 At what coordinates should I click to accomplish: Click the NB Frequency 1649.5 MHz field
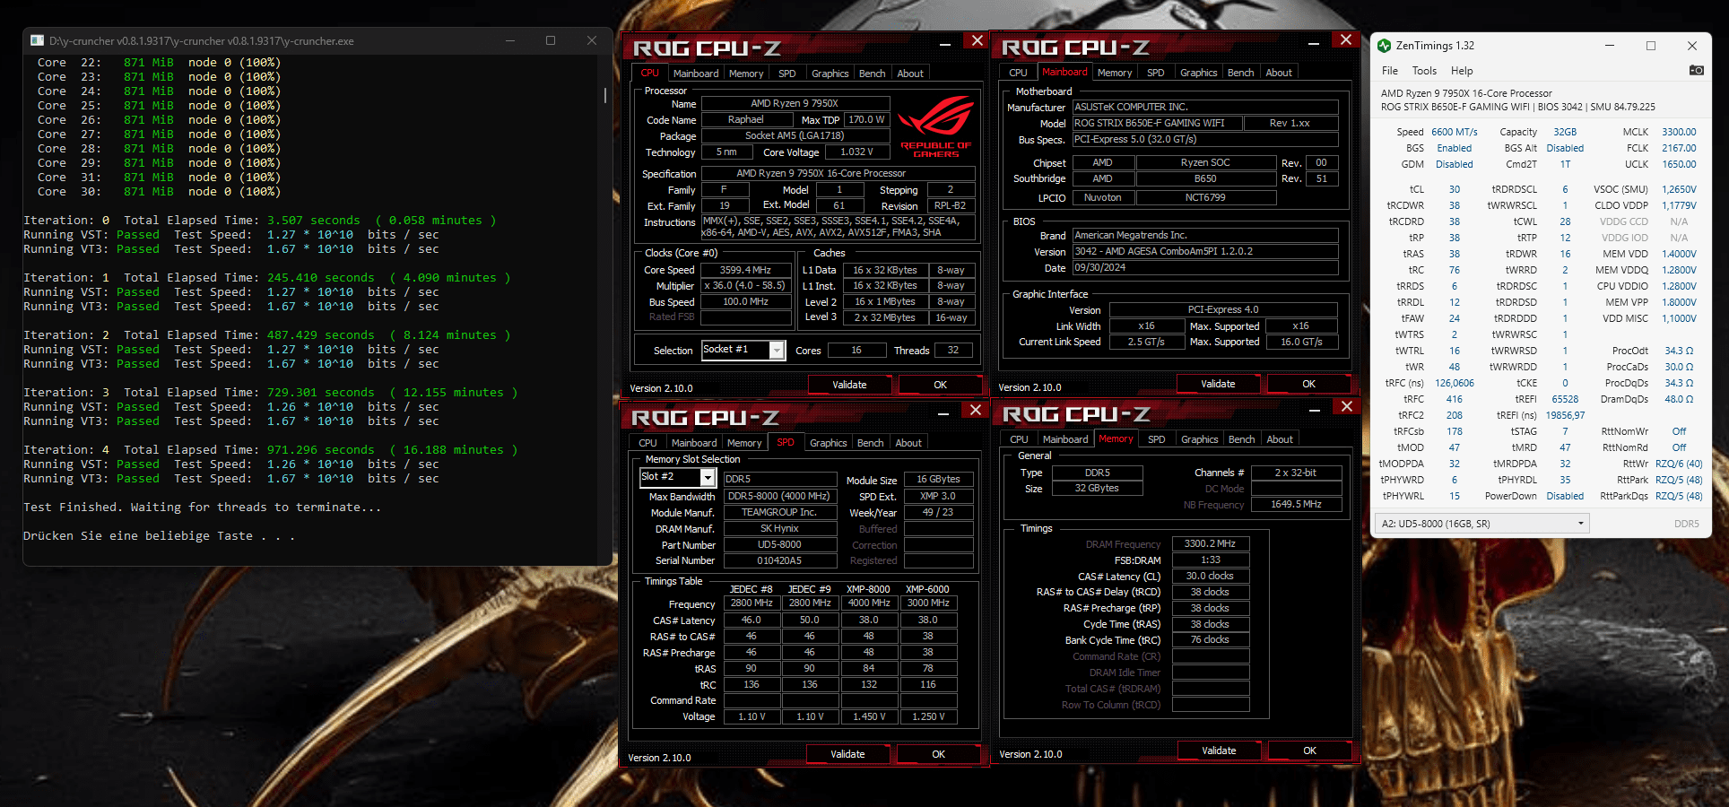pos(1296,504)
